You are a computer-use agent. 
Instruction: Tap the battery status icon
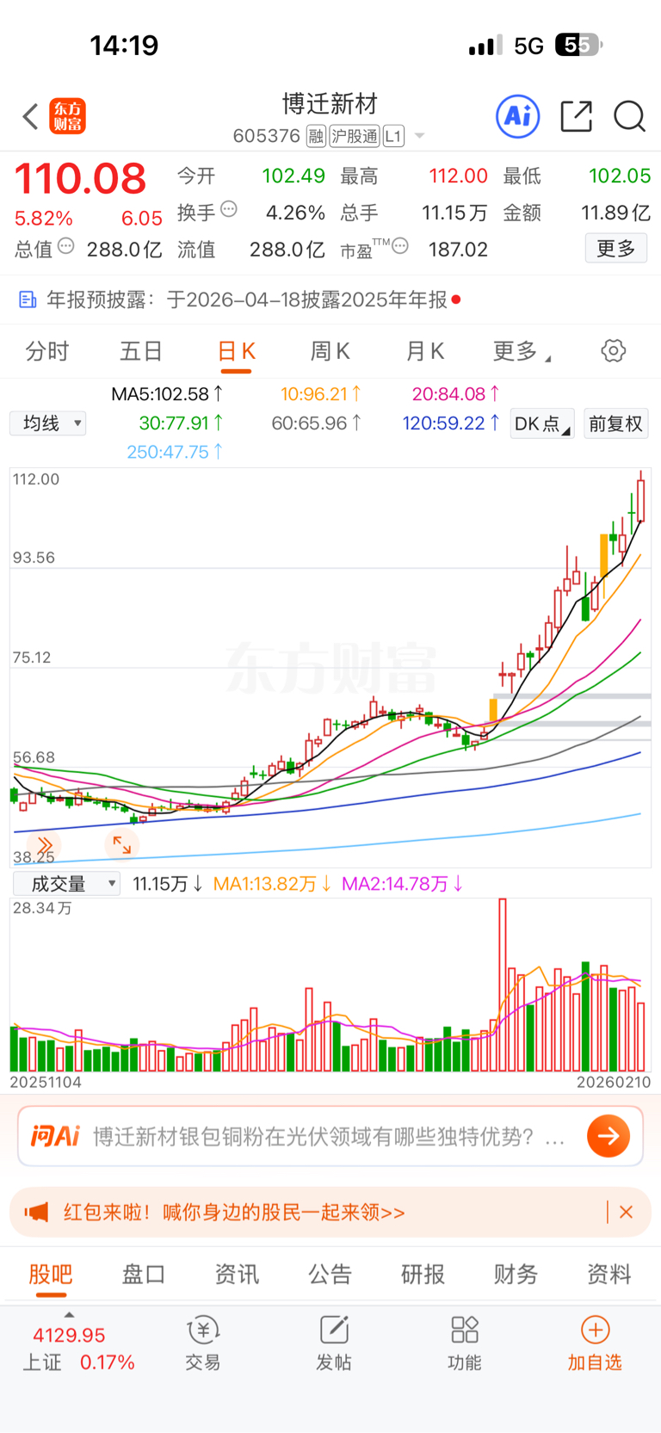point(578,45)
